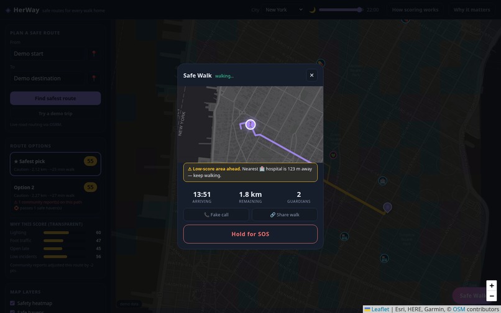This screenshot has width=501, height=313.
Task: Select 13:51 arriving time value
Action: click(x=201, y=194)
